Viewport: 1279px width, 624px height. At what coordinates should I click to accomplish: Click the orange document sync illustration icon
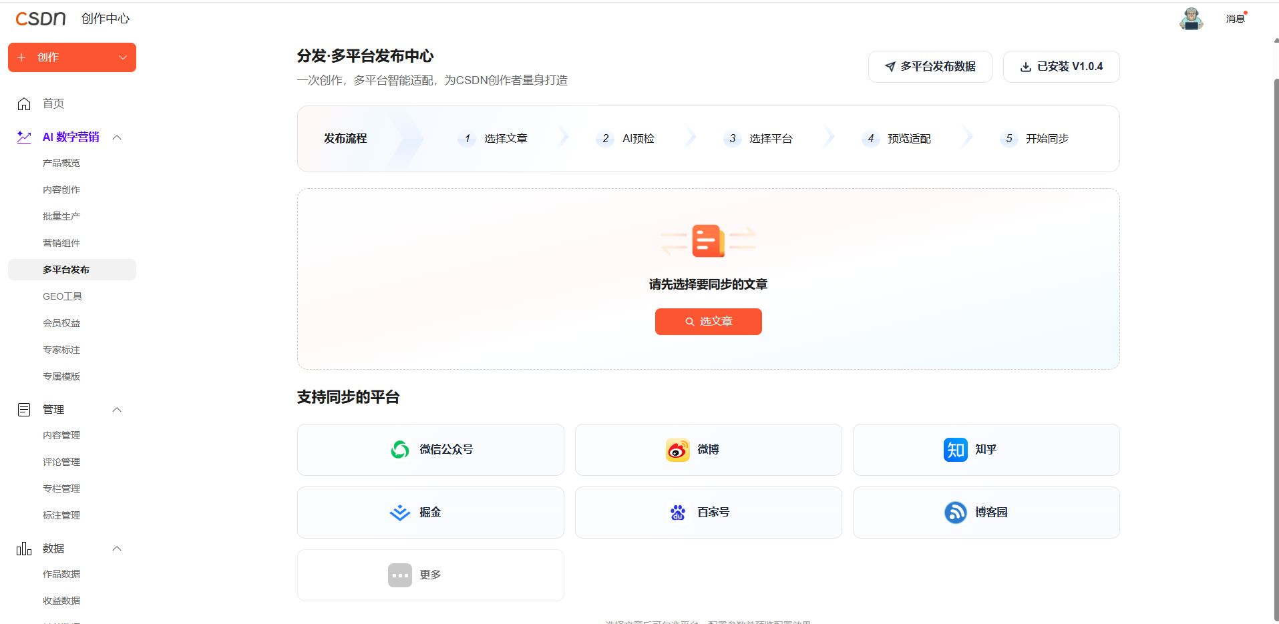(x=709, y=241)
